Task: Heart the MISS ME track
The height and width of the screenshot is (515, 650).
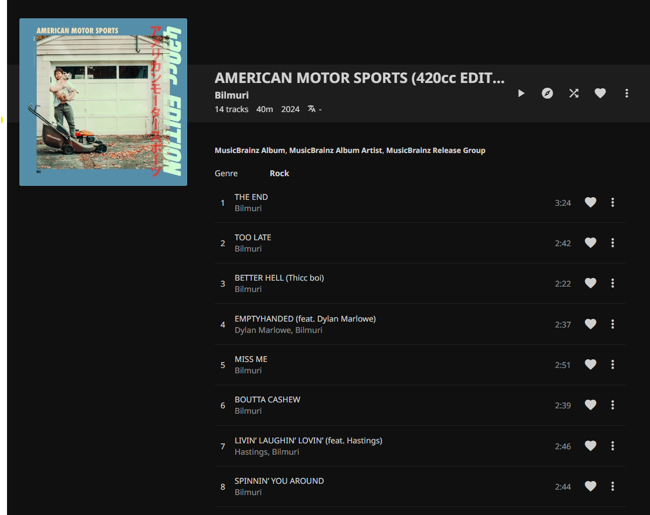Action: tap(591, 365)
